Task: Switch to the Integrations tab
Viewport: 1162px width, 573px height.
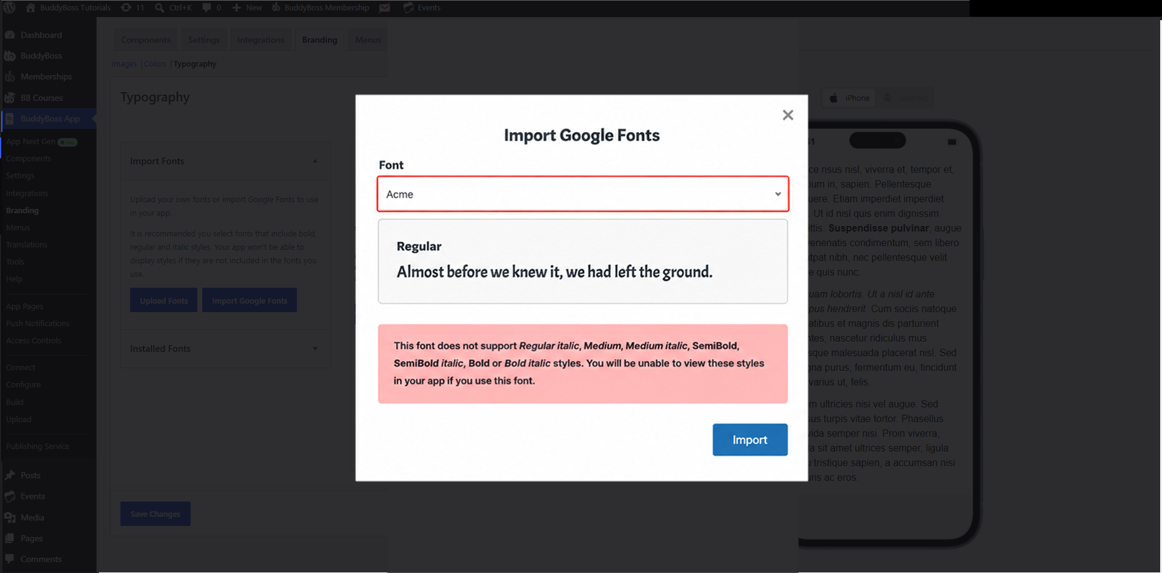Action: point(261,40)
